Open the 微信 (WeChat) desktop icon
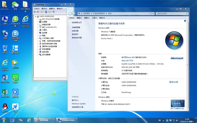 (x=15, y=5)
